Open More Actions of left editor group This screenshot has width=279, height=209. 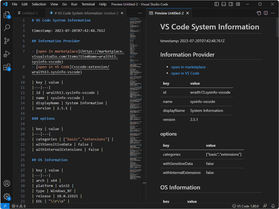click(x=140, y=13)
